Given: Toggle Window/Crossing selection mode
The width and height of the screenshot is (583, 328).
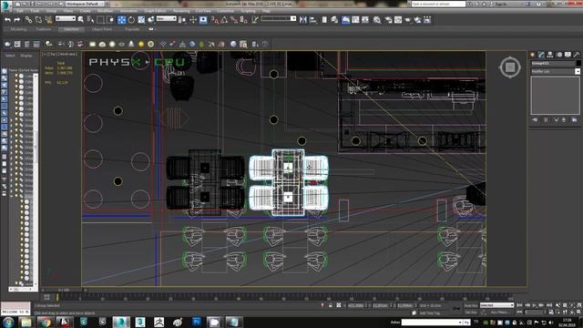Looking at the screenshot, I should click(110, 20).
